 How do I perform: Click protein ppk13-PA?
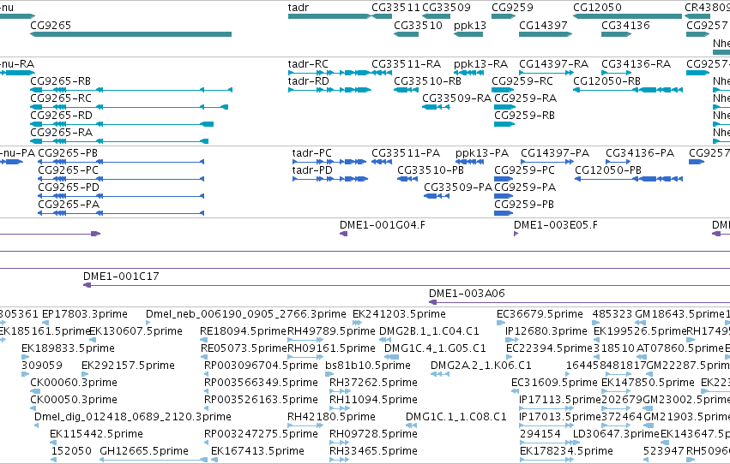[469, 162]
